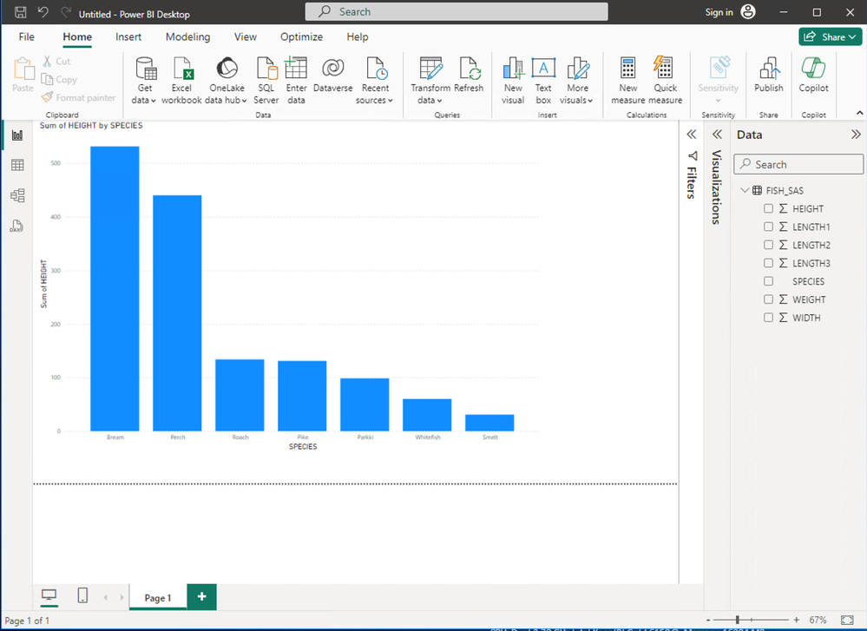Expand the Filters pane
Viewport: 867px width, 631px height.
click(x=691, y=135)
